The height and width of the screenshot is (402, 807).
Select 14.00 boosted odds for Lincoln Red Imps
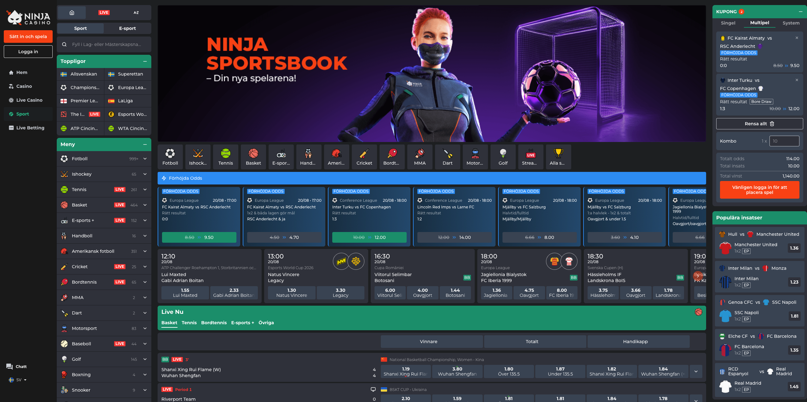tap(455, 237)
